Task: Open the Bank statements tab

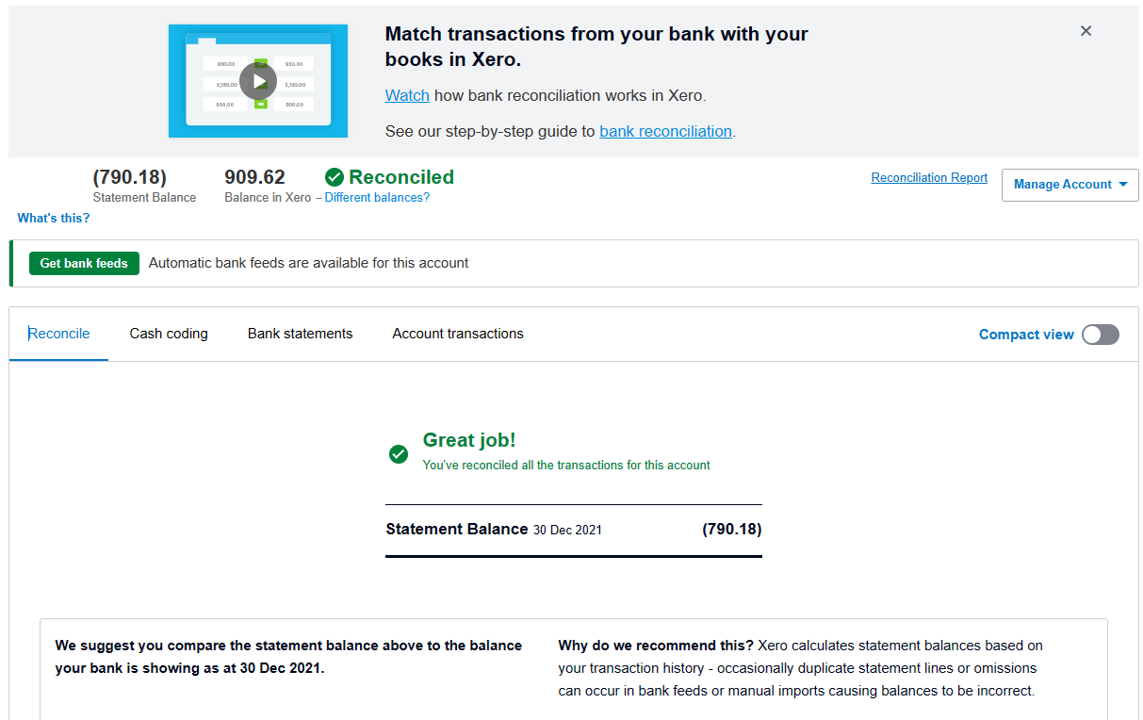Action: point(300,334)
